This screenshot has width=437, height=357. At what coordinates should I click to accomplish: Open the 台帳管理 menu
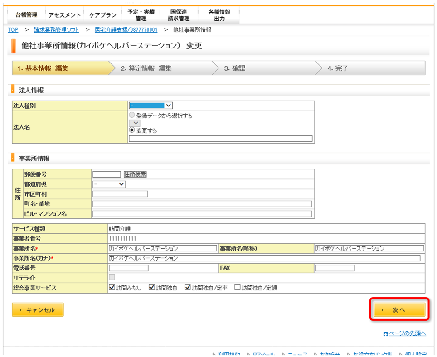(x=26, y=15)
